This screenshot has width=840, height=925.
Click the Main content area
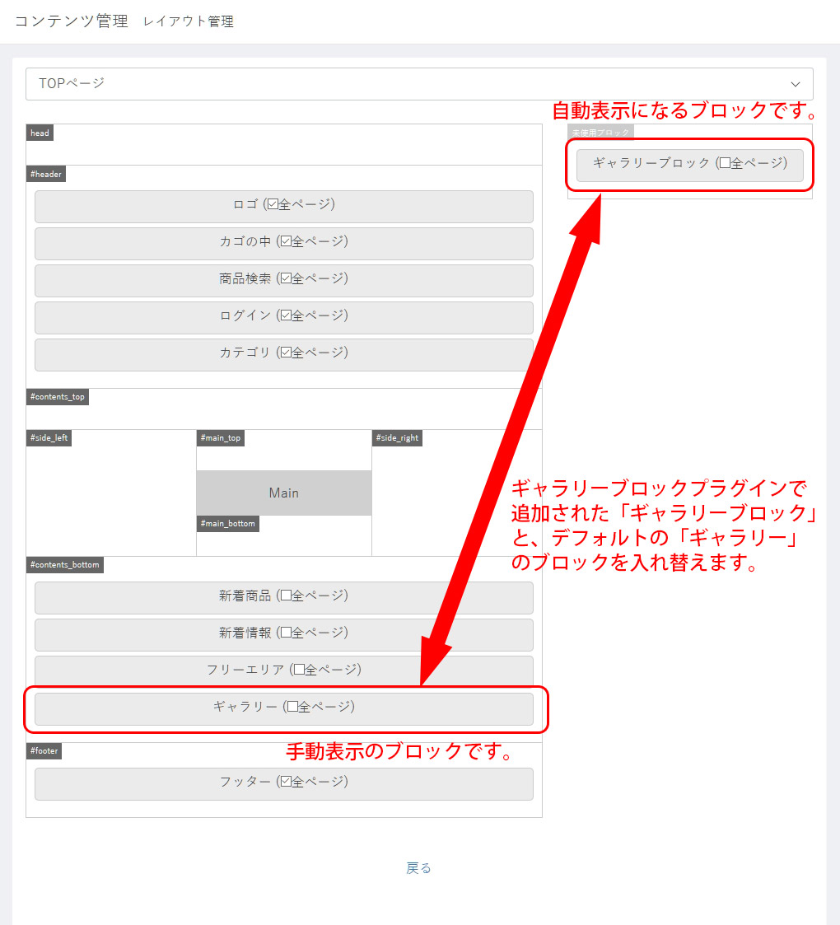(x=284, y=493)
